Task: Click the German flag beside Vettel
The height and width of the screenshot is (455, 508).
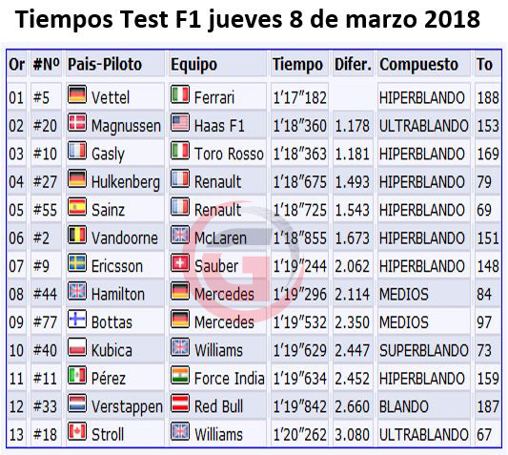Action: 77,94
